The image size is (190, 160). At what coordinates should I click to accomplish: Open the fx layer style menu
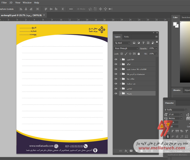[126, 151]
